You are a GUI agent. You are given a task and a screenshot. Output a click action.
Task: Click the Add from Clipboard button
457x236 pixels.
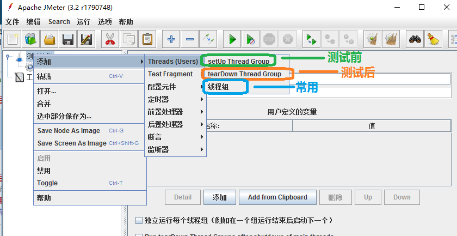click(x=277, y=197)
